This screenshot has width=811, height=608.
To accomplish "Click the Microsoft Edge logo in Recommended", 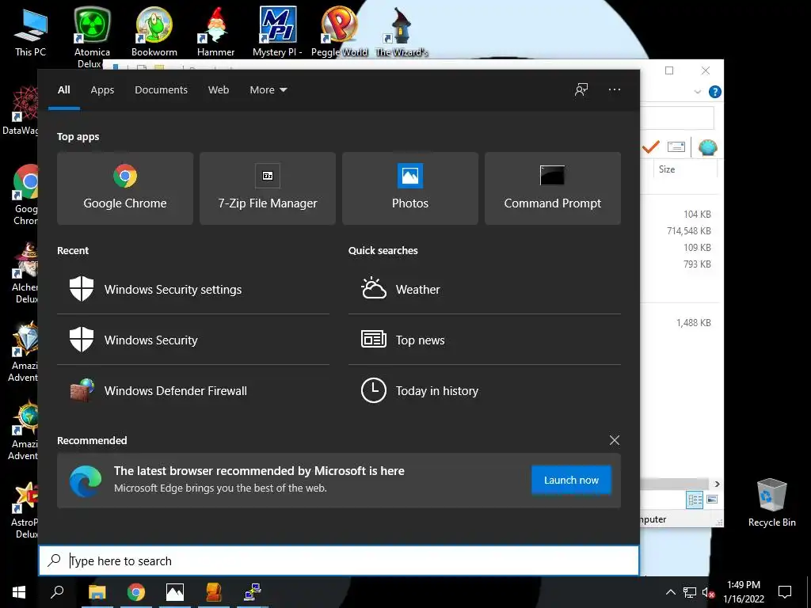I will (x=86, y=481).
